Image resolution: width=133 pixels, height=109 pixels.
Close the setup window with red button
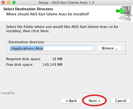(x=3, y=2)
